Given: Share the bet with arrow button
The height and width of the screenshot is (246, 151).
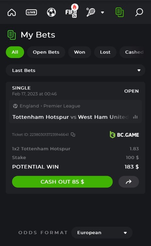Looking at the screenshot, I should click(129, 182).
